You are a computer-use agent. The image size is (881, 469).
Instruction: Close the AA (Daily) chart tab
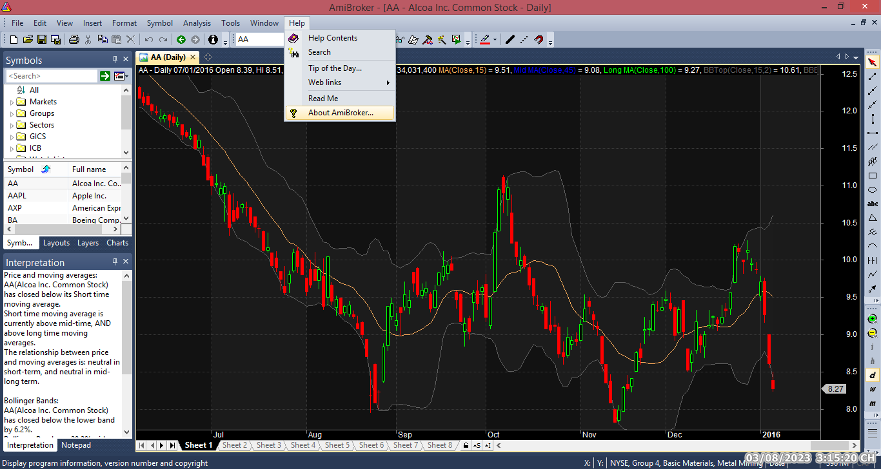pos(193,57)
